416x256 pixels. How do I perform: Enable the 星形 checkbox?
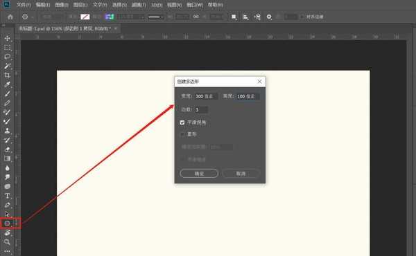(x=182, y=134)
